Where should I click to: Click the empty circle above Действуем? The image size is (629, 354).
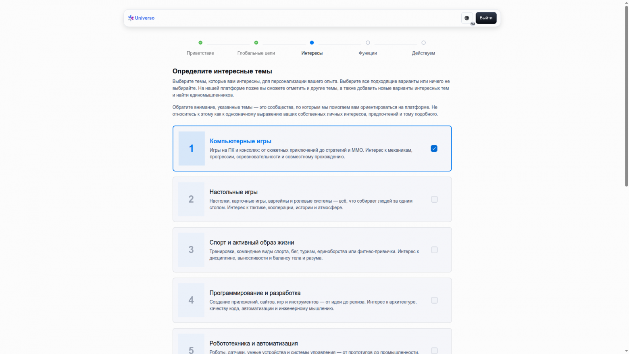coord(423,42)
